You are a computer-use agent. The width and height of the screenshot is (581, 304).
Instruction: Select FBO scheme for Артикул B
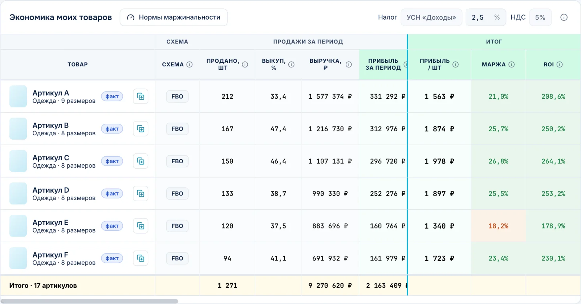point(177,129)
